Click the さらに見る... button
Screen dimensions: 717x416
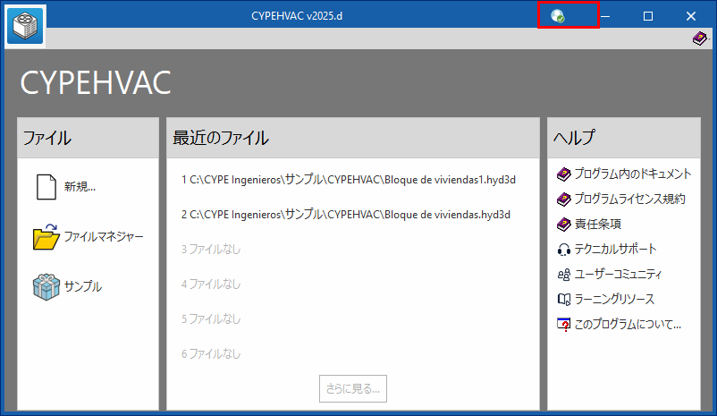(x=353, y=389)
